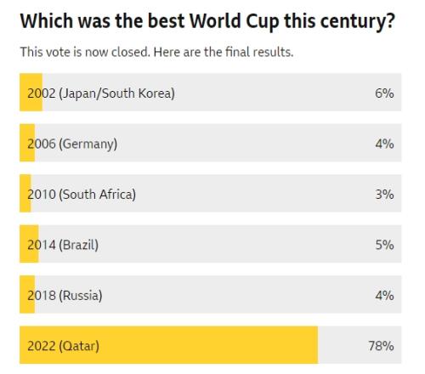Click the 3% percentage for South Africa
This screenshot has height=374, width=425.
click(384, 195)
